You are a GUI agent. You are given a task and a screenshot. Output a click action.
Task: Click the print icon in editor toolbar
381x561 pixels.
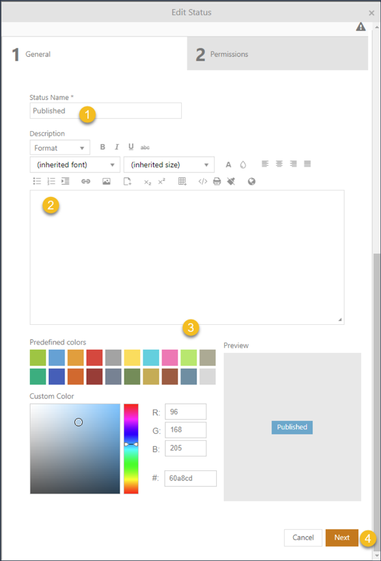point(217,181)
